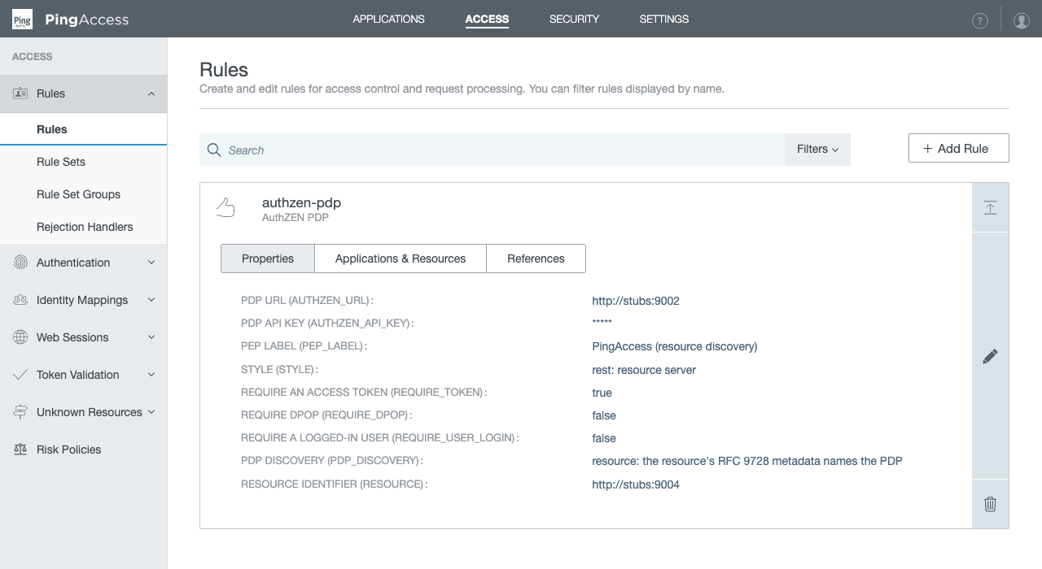Viewport: 1042px width, 569px height.
Task: Open the APPLICATIONS top menu
Action: 388,19
